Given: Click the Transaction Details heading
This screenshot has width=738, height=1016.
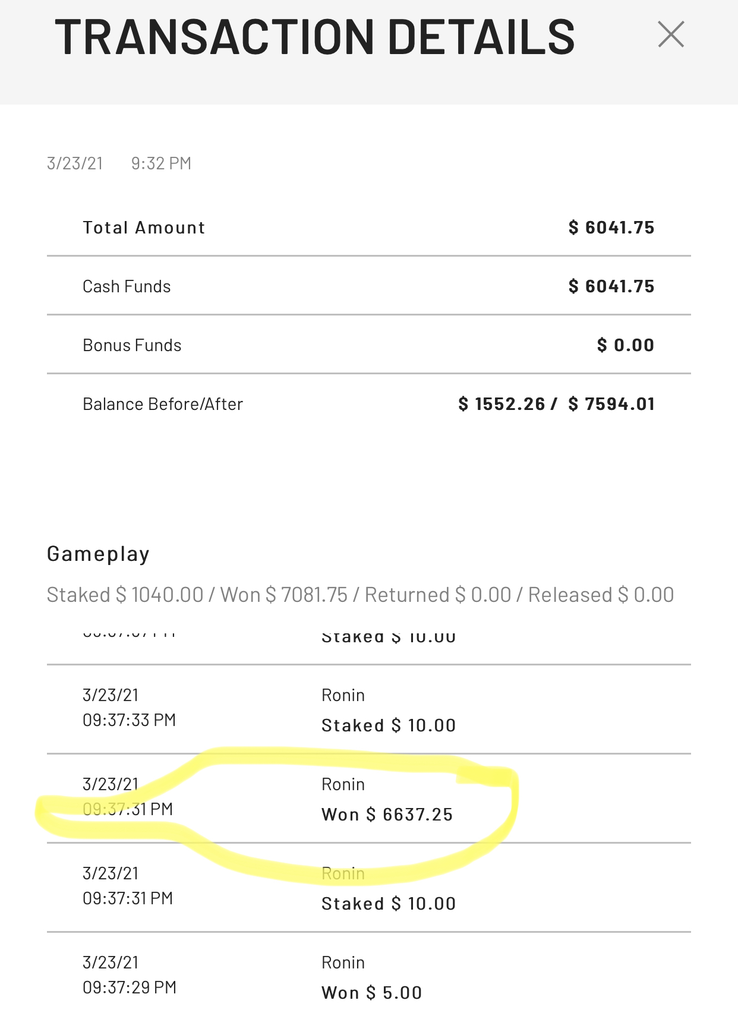Looking at the screenshot, I should (x=314, y=37).
